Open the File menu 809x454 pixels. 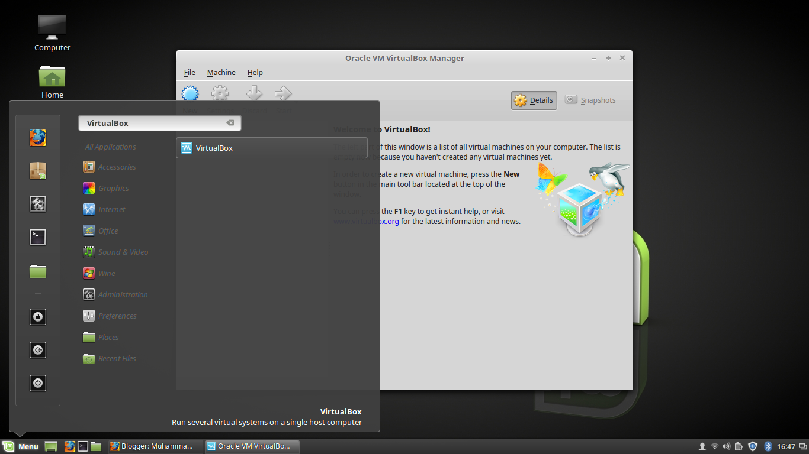(189, 72)
